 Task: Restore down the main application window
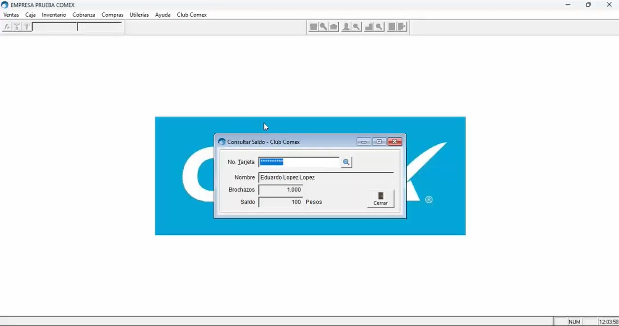588,5
